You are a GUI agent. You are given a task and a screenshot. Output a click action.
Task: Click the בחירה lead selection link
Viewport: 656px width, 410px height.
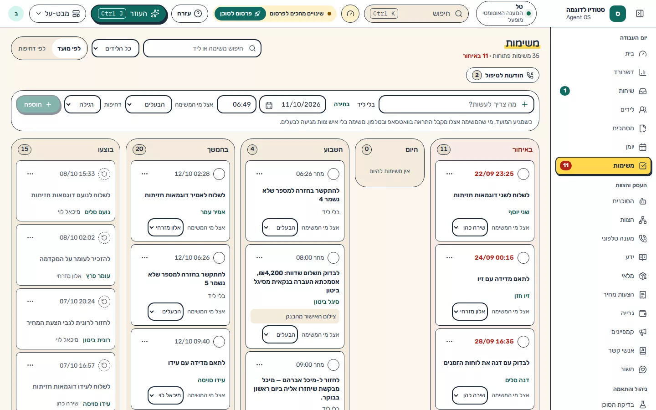[342, 104]
